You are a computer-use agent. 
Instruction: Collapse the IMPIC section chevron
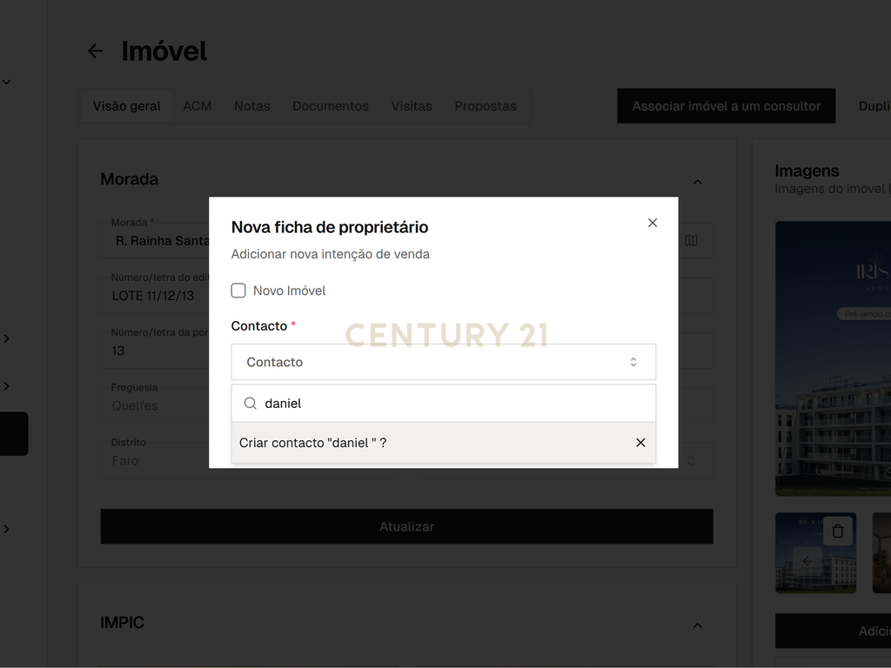pyautogui.click(x=698, y=625)
